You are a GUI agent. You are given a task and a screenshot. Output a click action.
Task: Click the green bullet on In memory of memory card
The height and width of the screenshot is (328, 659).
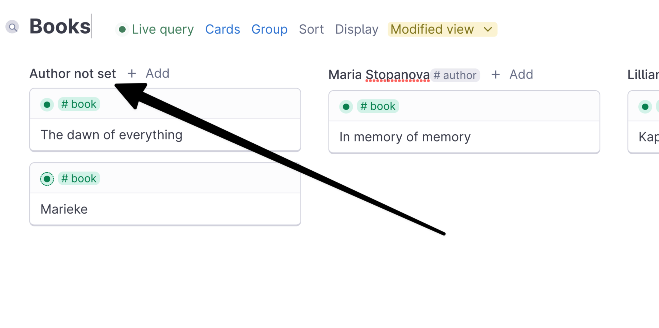tap(346, 107)
